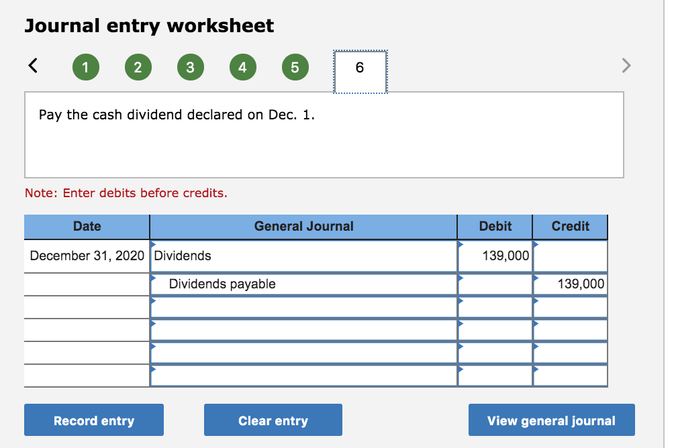The image size is (674, 448).
Task: Open the View general journal page
Action: (552, 420)
